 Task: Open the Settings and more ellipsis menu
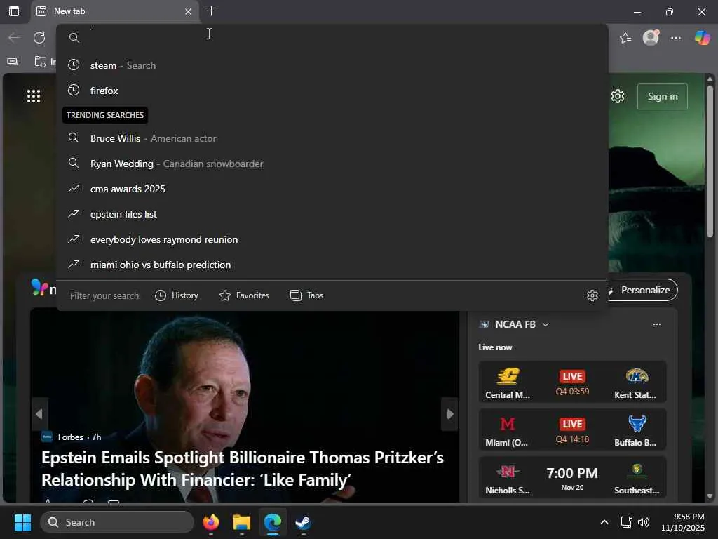[x=675, y=38]
